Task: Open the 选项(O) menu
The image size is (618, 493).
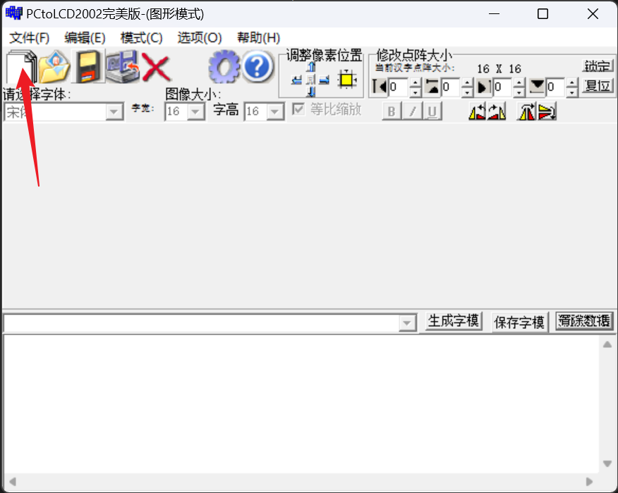Action: pos(200,38)
